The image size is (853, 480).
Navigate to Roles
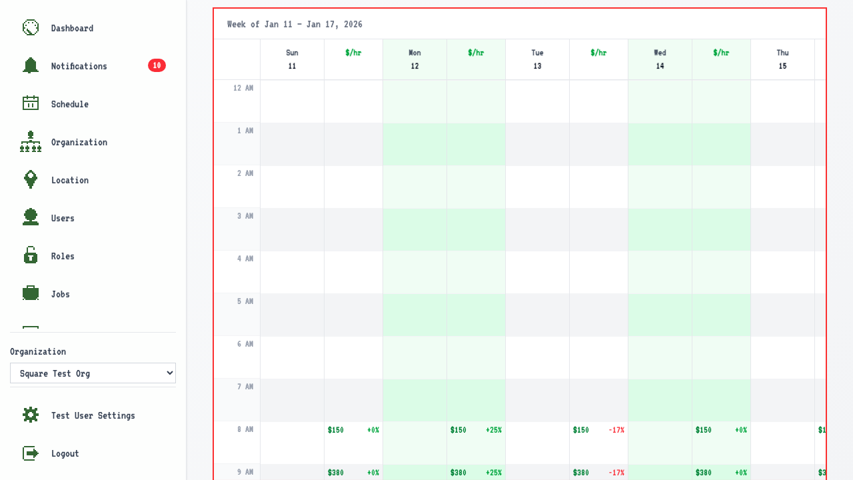click(x=63, y=256)
